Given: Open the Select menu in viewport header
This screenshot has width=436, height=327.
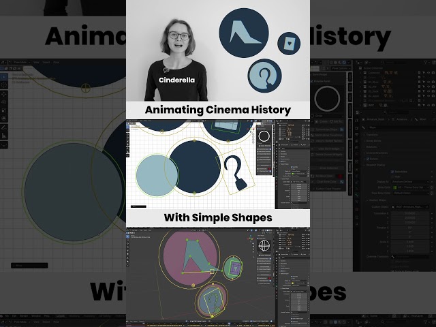Looking at the screenshot, I should 46,62.
